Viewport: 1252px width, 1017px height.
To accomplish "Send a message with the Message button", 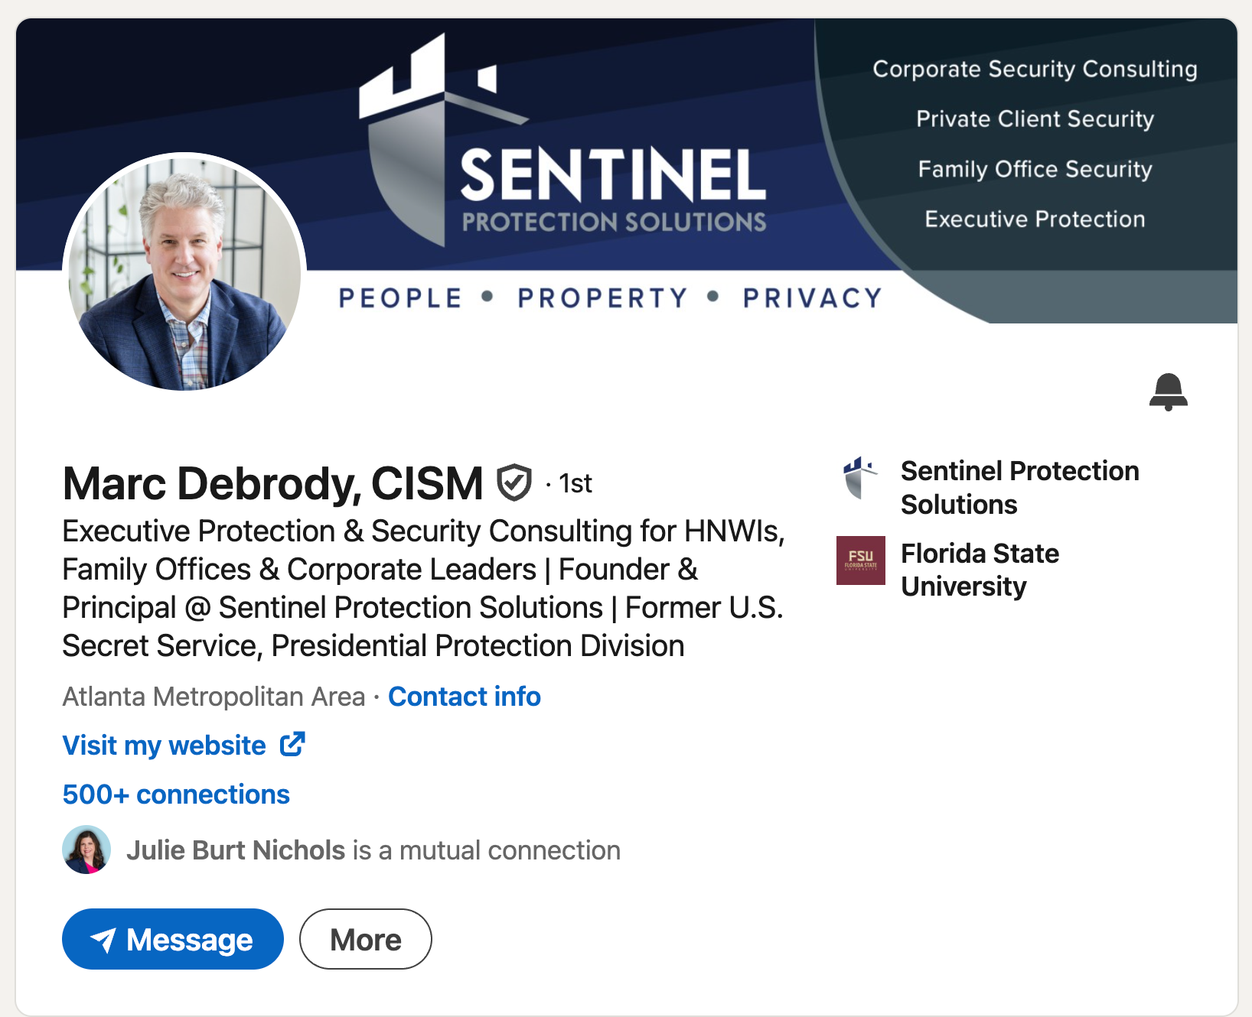I will click(x=173, y=939).
